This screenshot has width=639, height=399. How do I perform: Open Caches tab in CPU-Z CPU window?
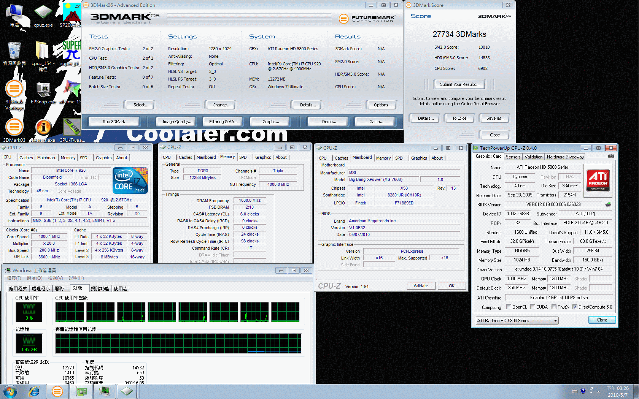pos(26,158)
